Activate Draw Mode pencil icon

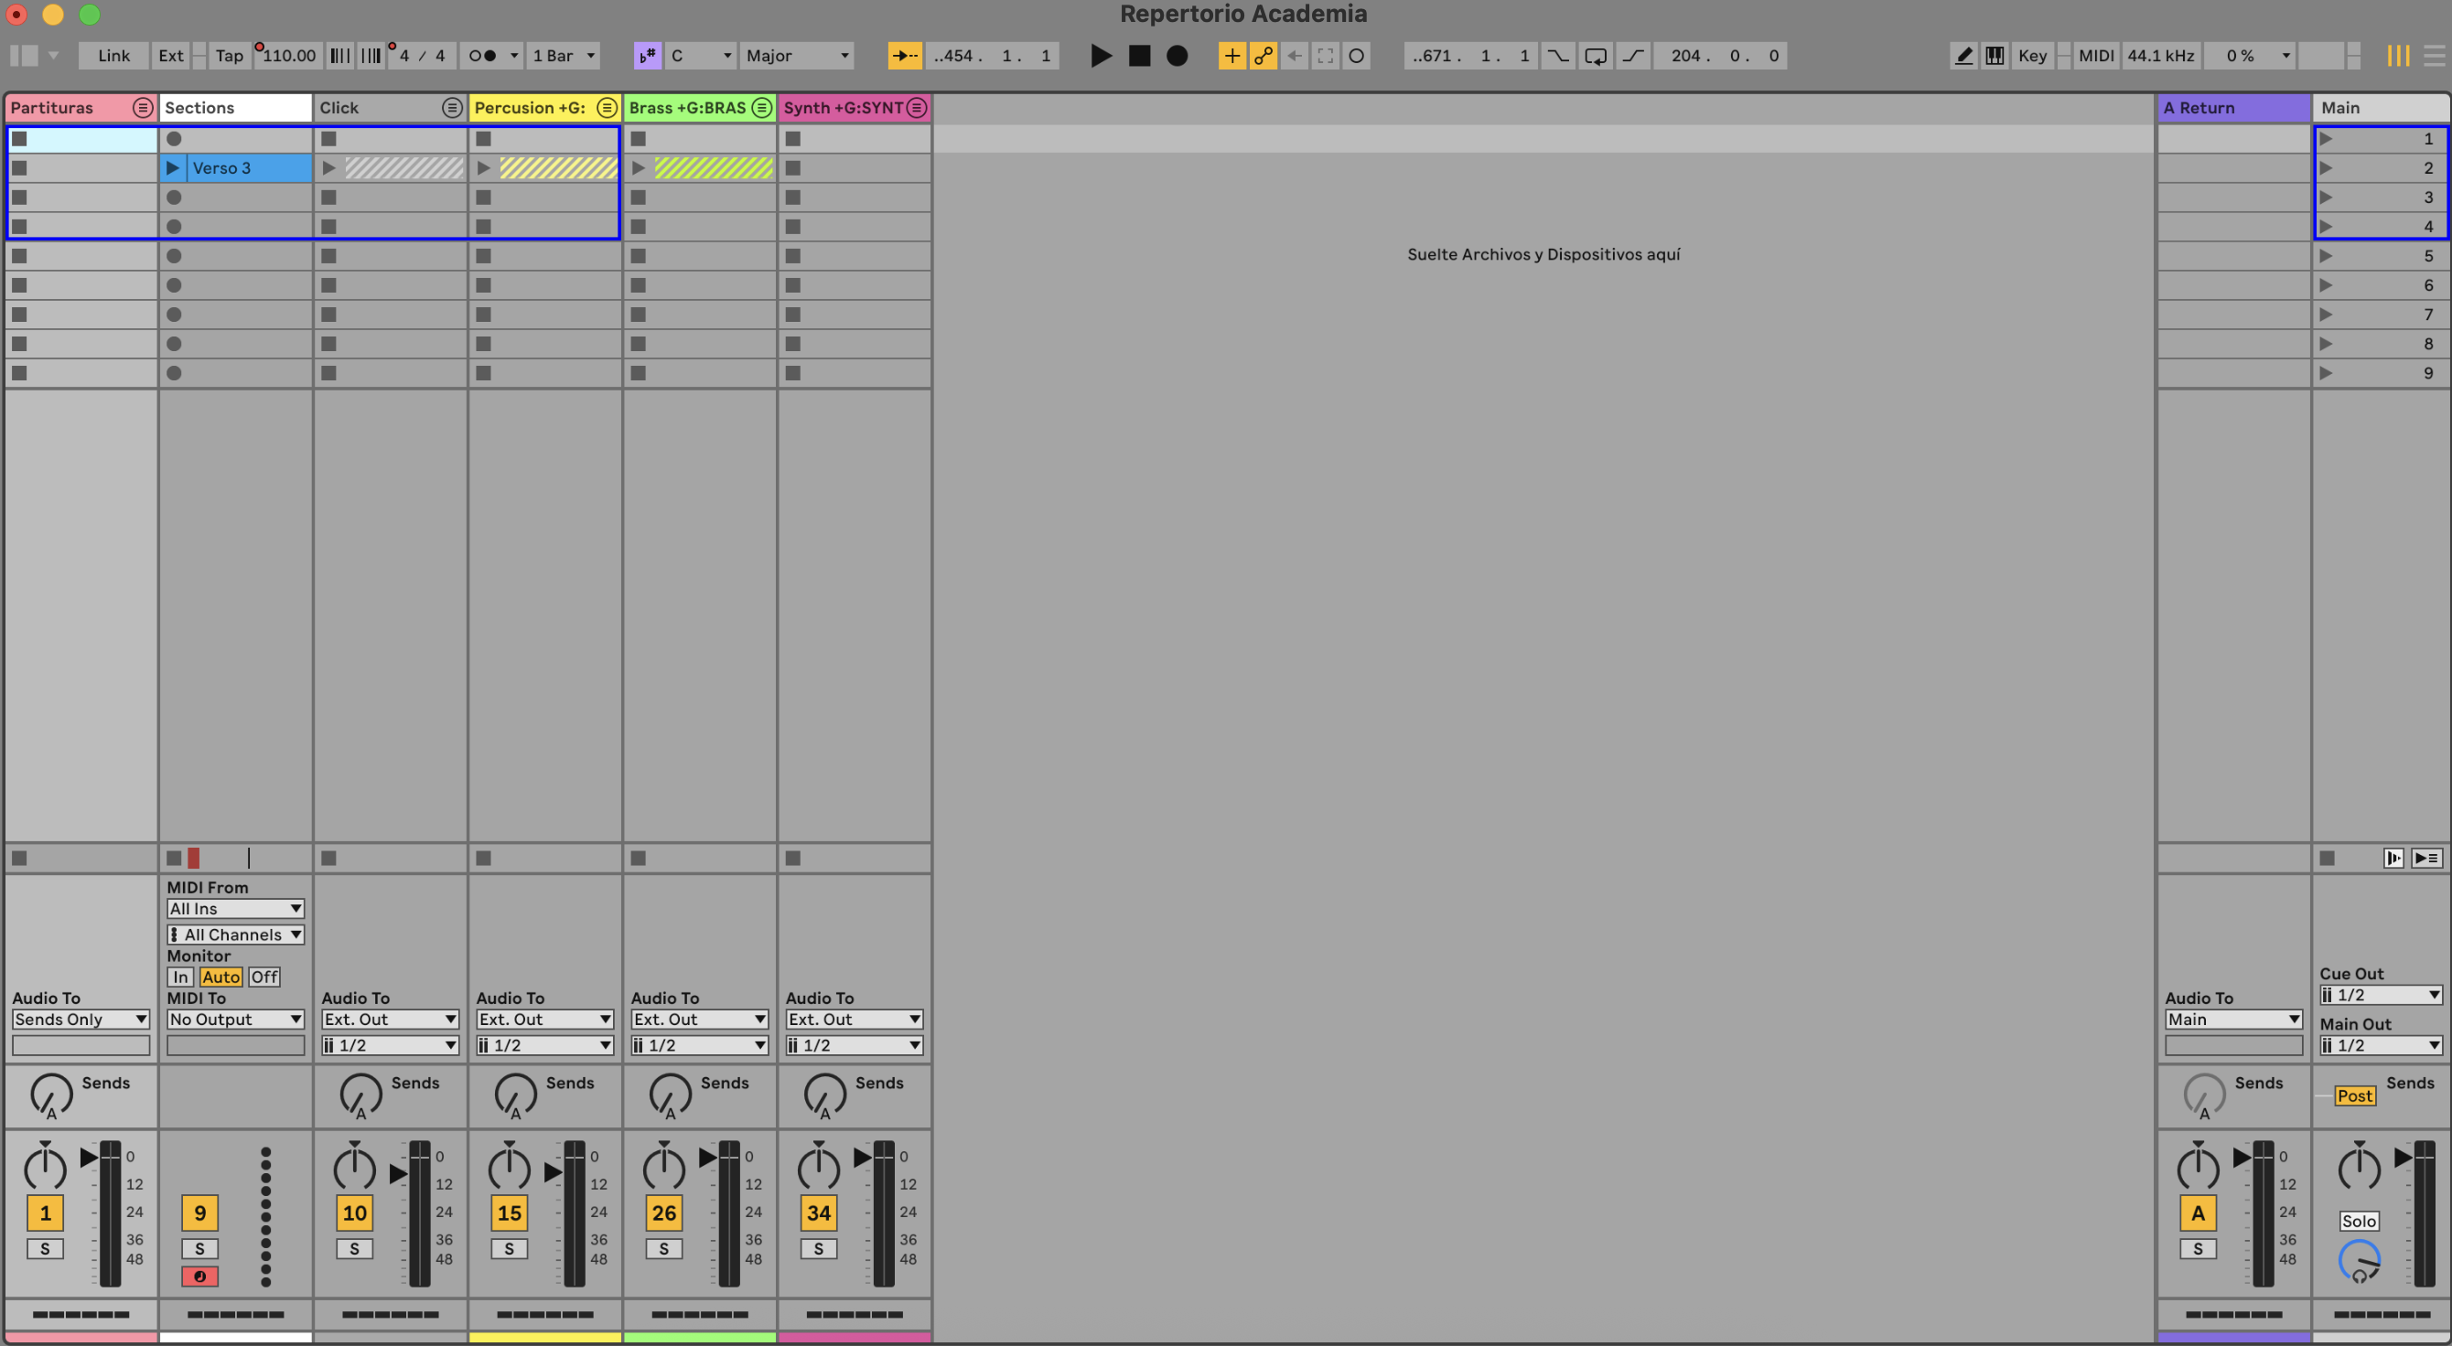pos(1963,55)
